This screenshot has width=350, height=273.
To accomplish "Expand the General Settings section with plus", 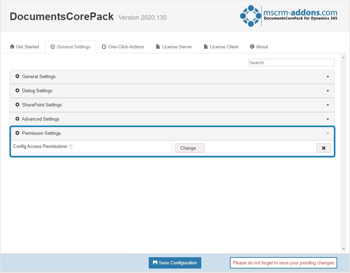I will [328, 76].
